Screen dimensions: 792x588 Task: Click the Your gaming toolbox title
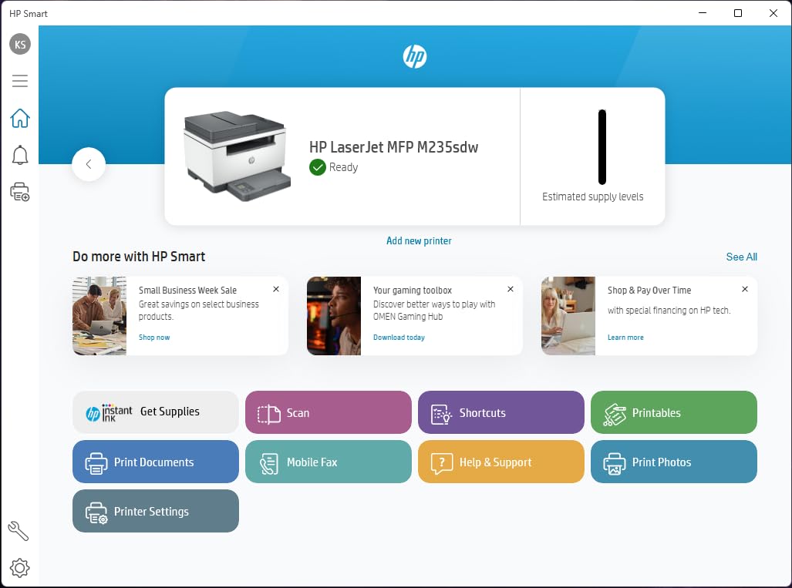point(412,291)
